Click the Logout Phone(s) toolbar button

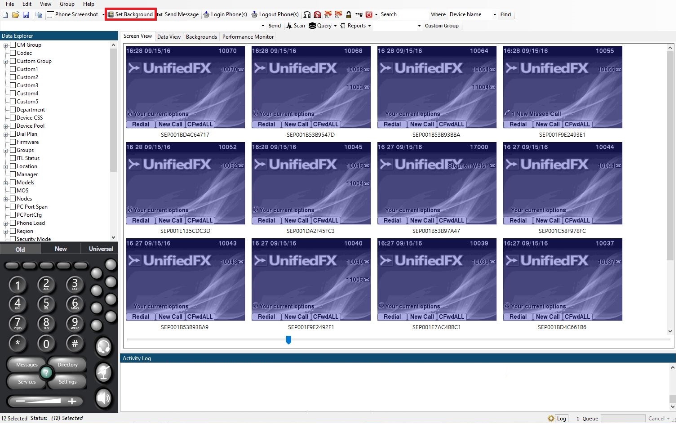pos(275,14)
